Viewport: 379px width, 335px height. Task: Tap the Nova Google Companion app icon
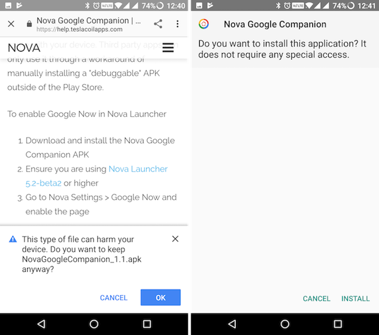[204, 24]
